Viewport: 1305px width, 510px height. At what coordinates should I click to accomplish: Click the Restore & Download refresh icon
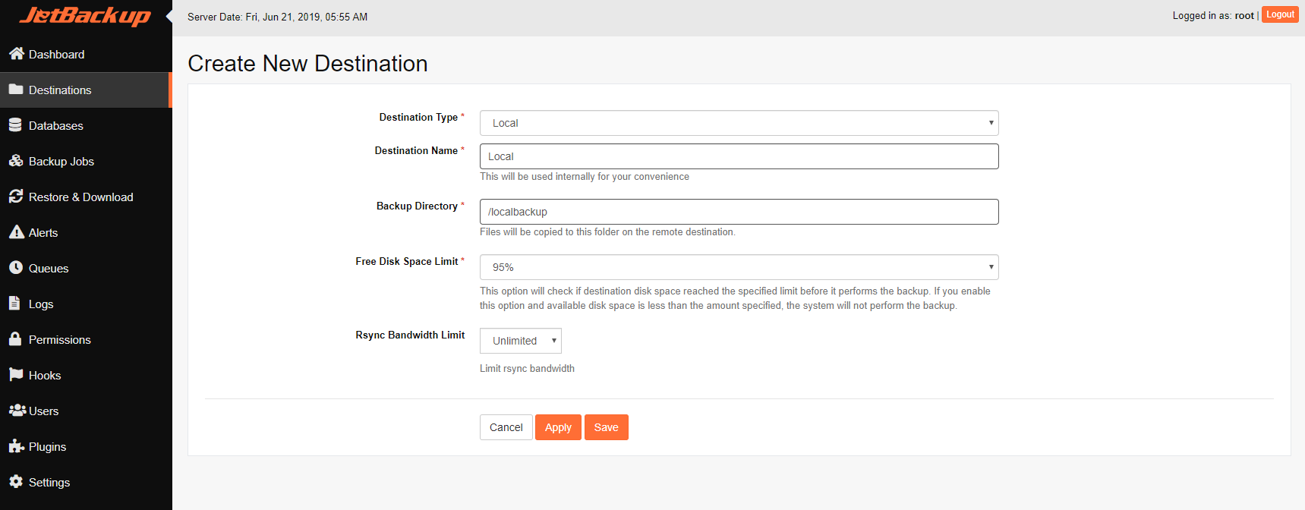coord(16,196)
